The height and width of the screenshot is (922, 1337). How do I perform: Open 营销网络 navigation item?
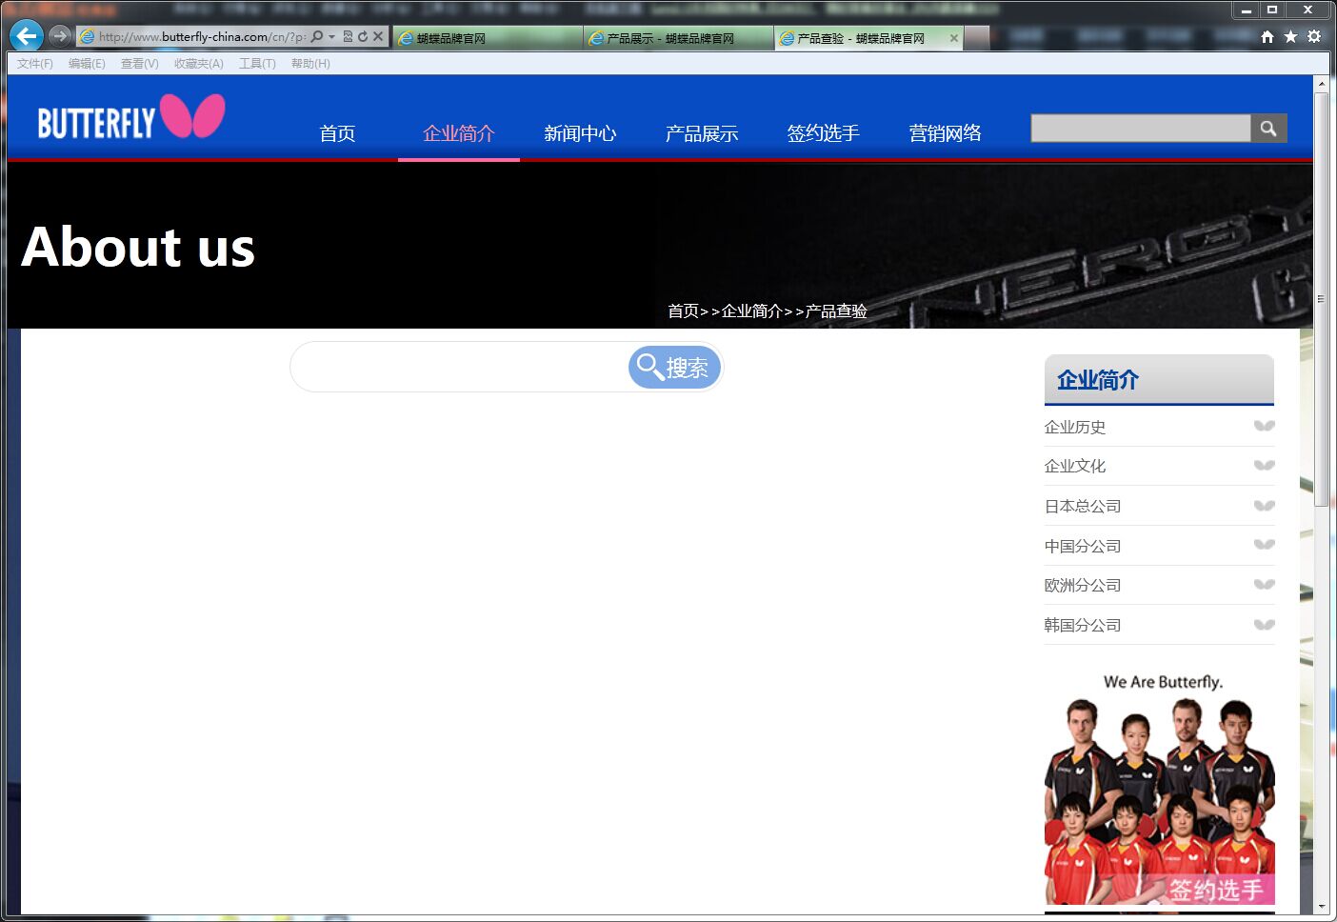click(x=946, y=133)
